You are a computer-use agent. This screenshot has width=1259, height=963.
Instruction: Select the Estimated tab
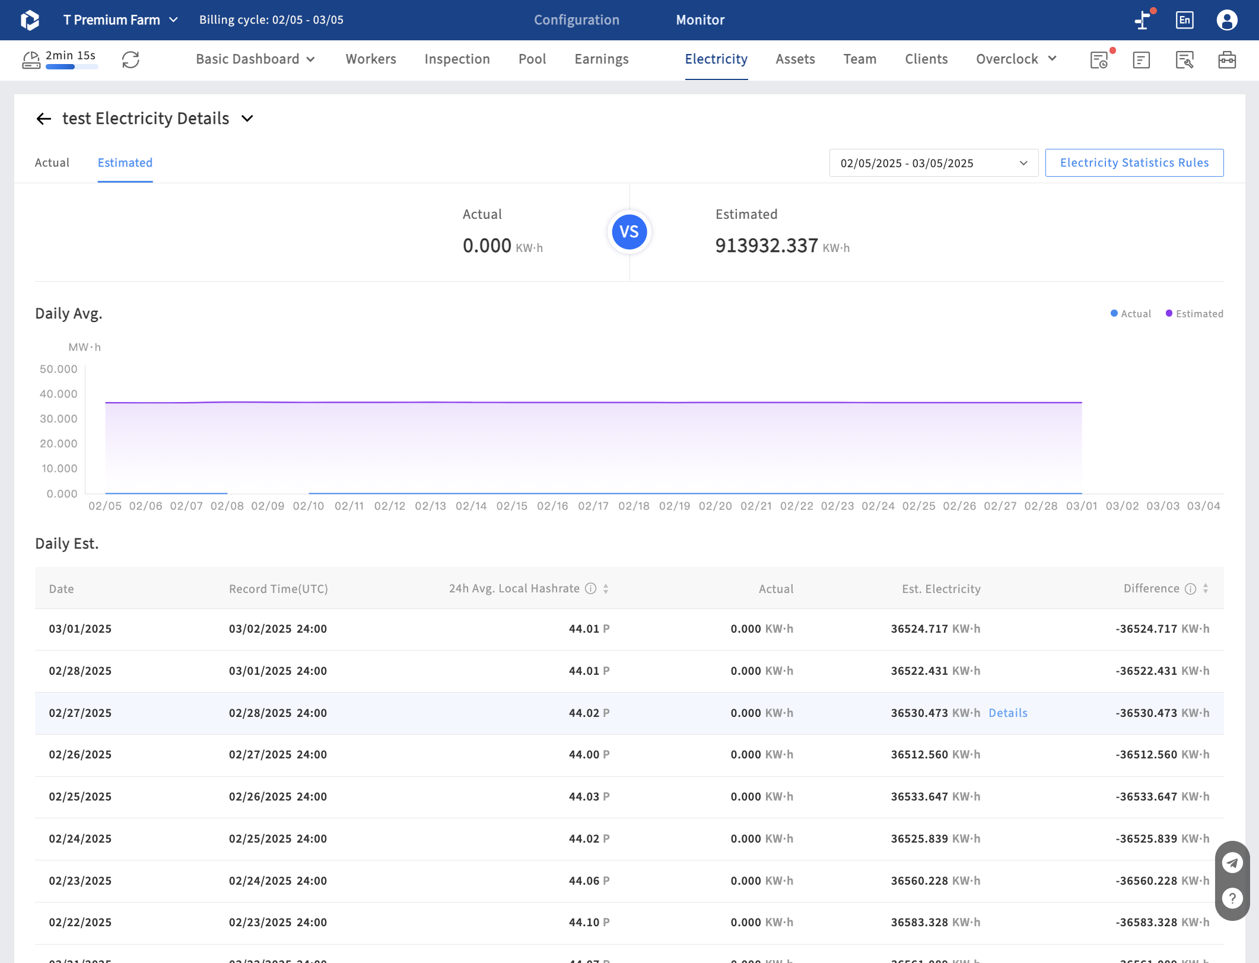pos(125,162)
